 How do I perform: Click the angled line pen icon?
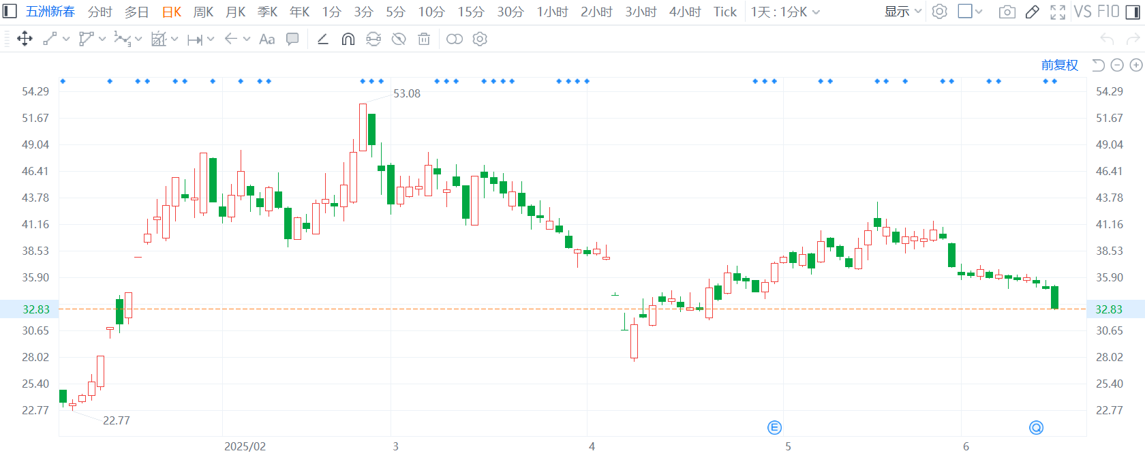pos(323,39)
